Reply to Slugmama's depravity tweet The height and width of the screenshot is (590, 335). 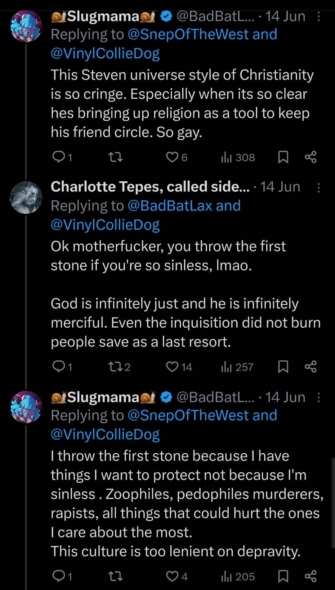pos(59,576)
